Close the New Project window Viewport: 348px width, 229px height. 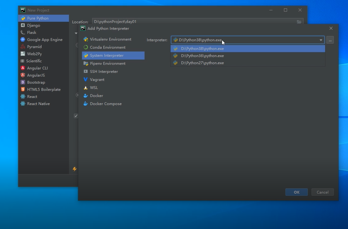tap(300, 10)
